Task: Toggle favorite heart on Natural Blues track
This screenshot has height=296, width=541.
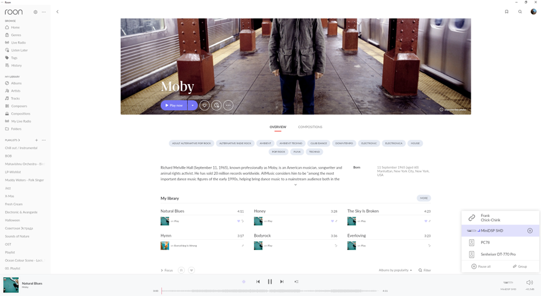Action: (x=238, y=221)
